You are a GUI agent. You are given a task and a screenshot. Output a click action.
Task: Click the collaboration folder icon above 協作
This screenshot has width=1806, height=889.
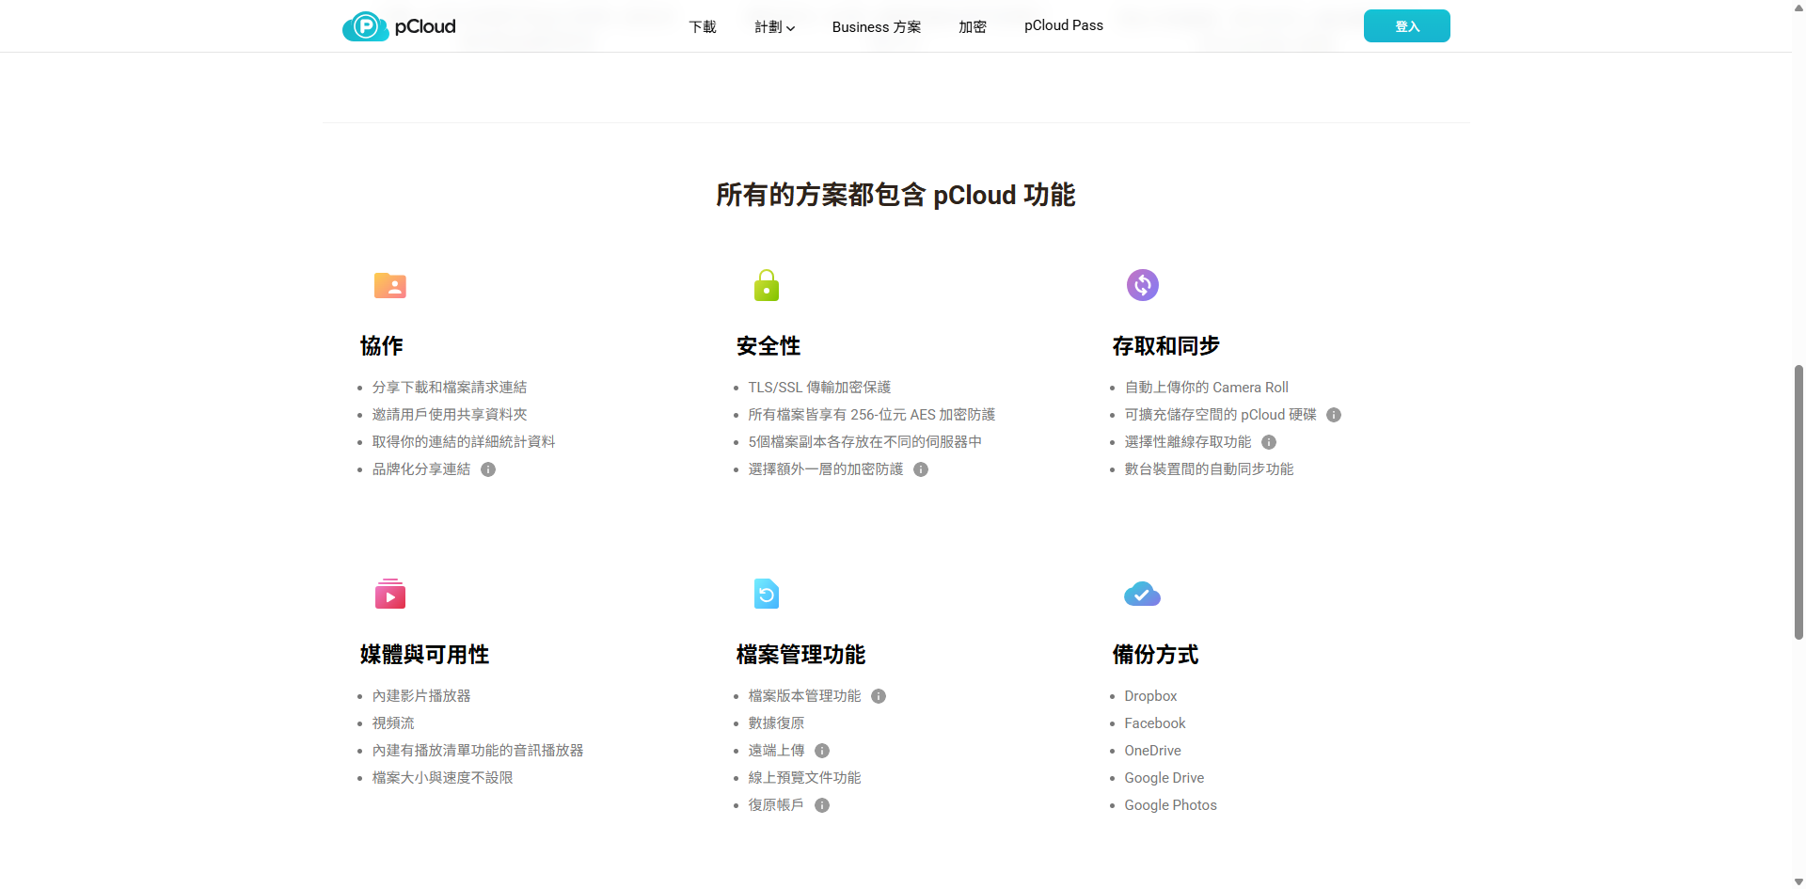coord(390,285)
